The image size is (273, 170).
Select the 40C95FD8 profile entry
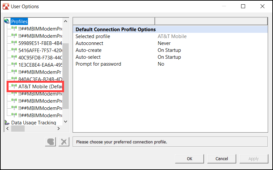(x=40, y=57)
